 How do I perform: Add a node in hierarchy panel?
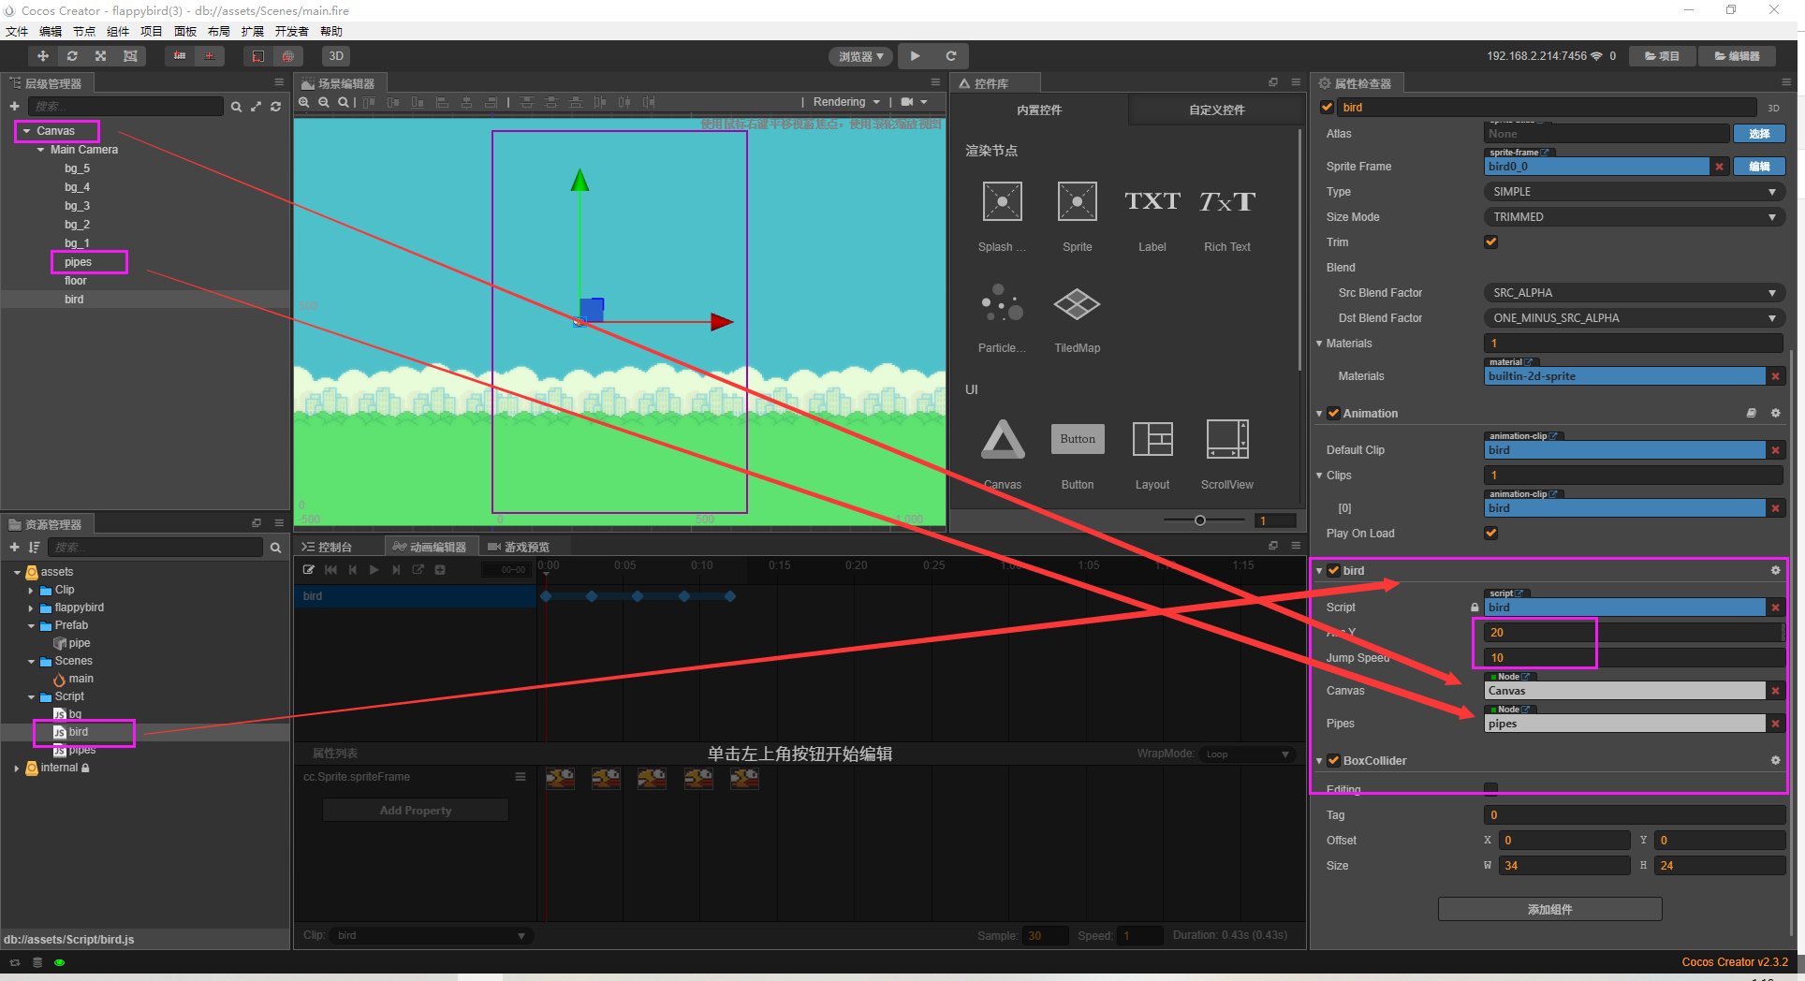coord(14,107)
